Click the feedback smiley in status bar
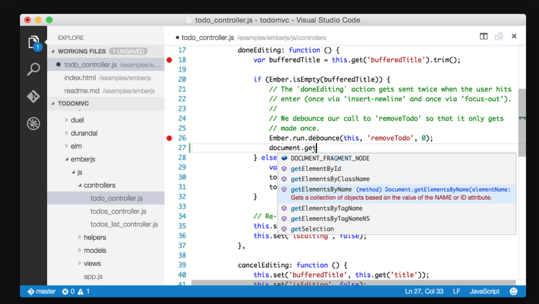This screenshot has height=304, width=539. click(514, 291)
